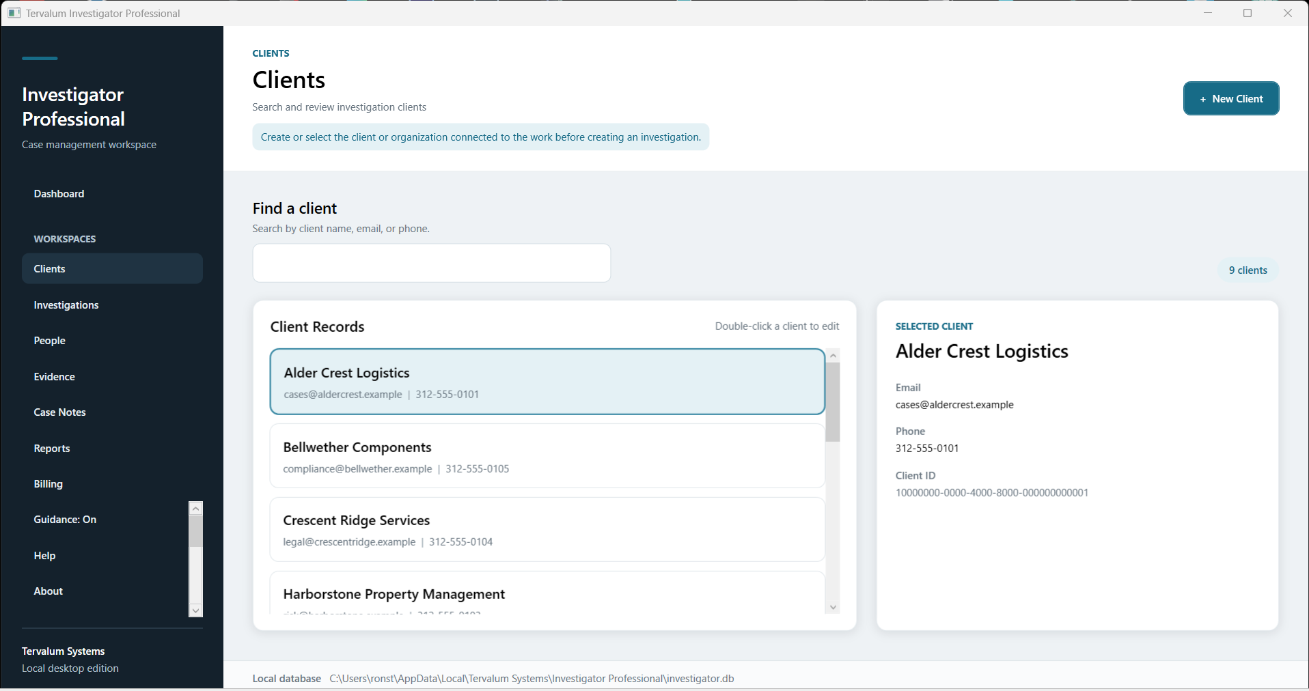Click the sidebar scrollbar down arrow
Viewport: 1309px width, 691px height.
pos(196,610)
